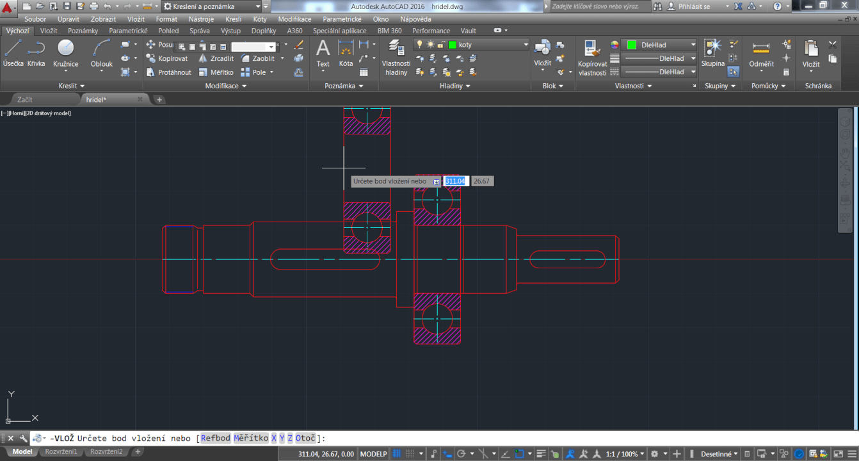Screen dimensions: 859x461
Task: Click the 311.04 dynamic input X field
Action: pyautogui.click(x=456, y=182)
